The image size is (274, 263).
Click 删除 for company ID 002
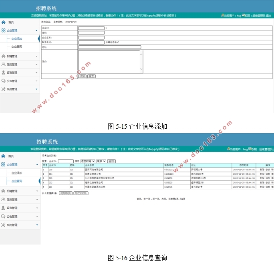pyautogui.click(x=262, y=182)
